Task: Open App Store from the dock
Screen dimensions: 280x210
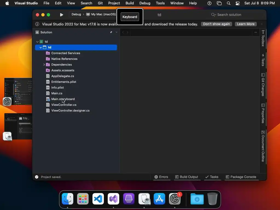Action: point(159,199)
